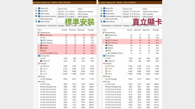Viewport: 195px width, 109px height.
Task: Select the CPU Package row in left window
Action: click(x=67, y=79)
